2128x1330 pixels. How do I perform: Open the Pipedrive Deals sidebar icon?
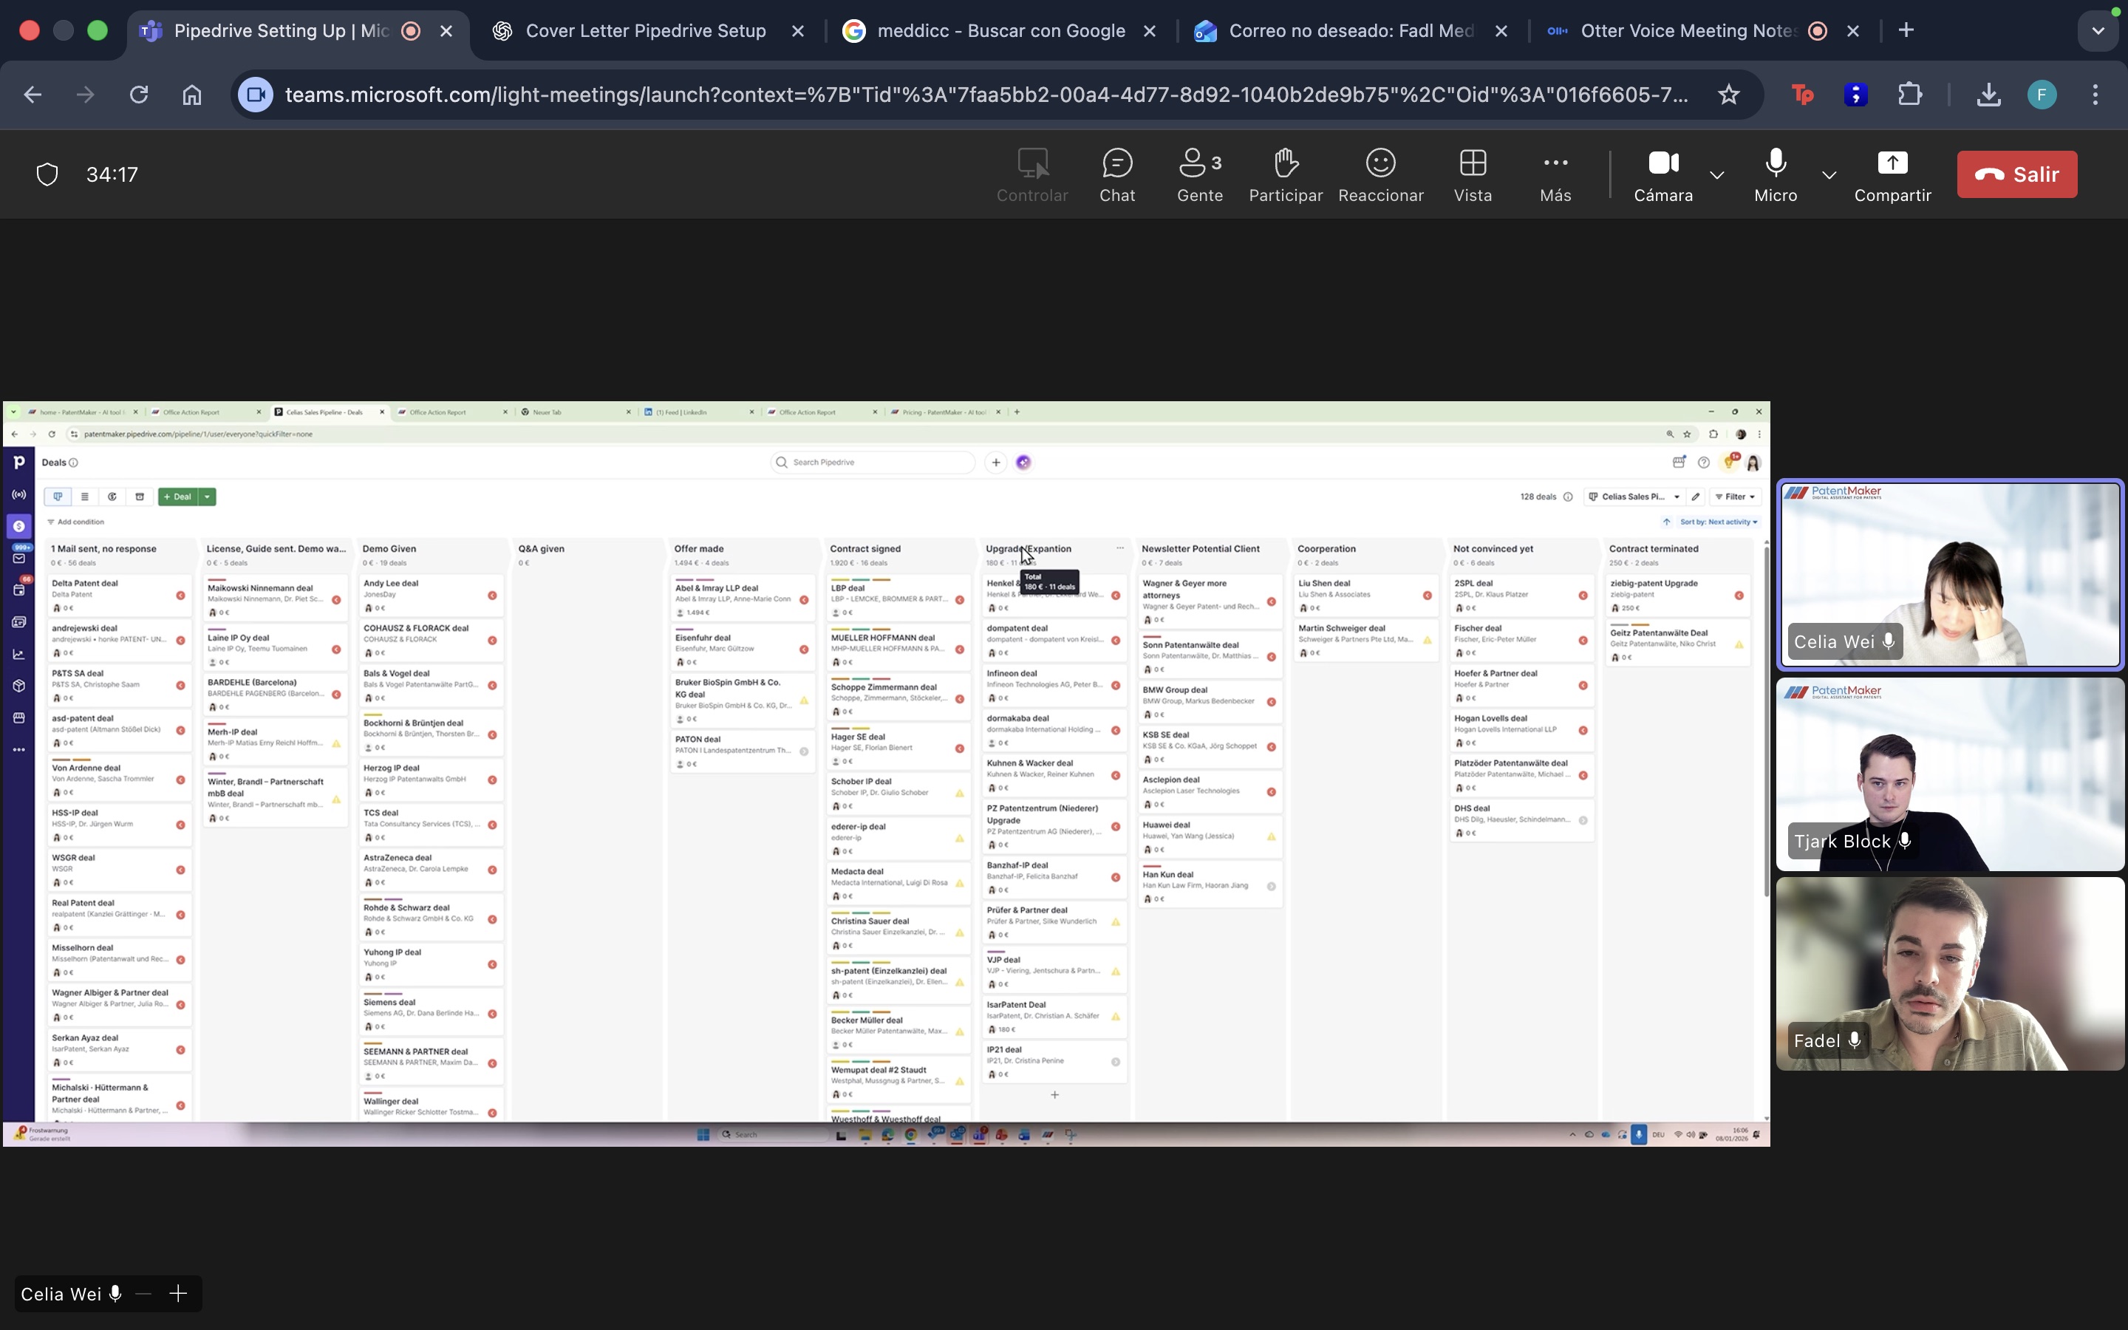pos(18,526)
